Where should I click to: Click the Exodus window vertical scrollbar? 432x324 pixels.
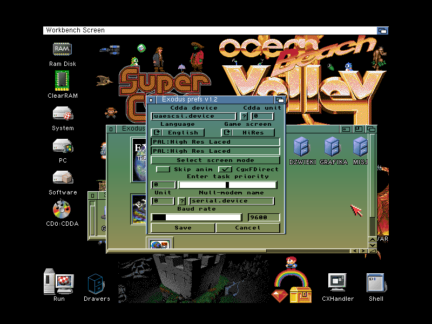tap(372, 185)
